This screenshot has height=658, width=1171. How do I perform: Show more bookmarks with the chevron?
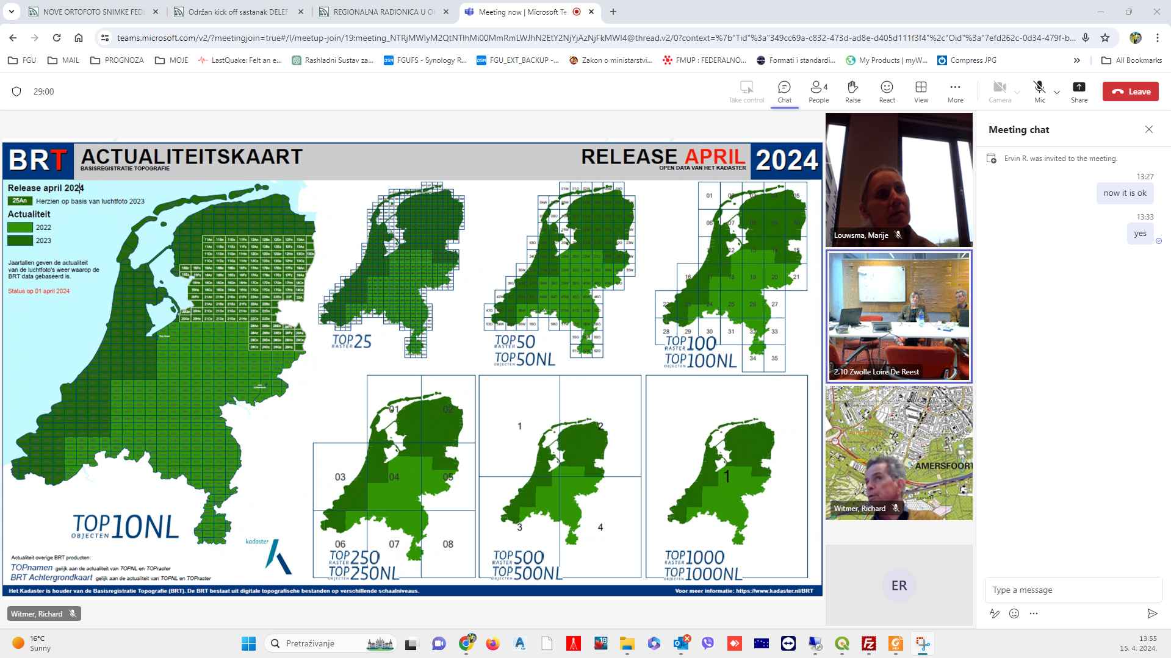(1077, 60)
